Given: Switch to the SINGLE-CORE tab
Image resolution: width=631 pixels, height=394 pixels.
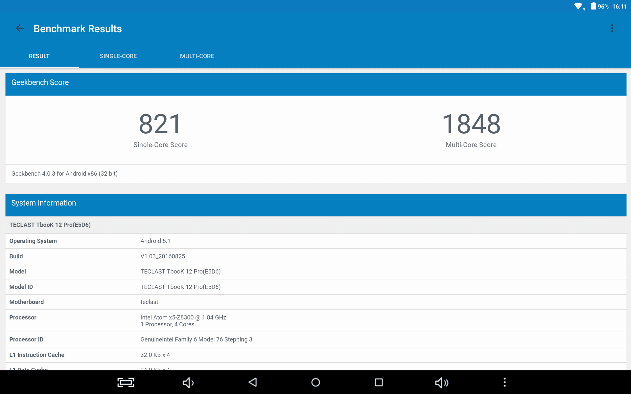Looking at the screenshot, I should tap(118, 56).
